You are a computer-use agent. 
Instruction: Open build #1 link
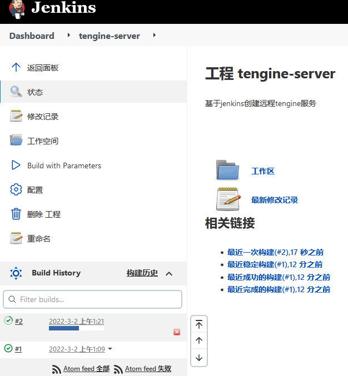[18, 349]
